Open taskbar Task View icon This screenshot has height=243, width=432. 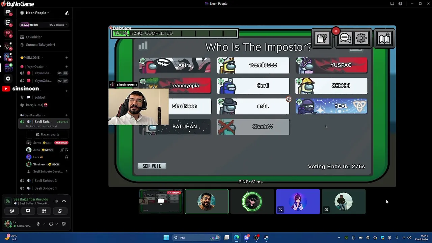pos(227,238)
